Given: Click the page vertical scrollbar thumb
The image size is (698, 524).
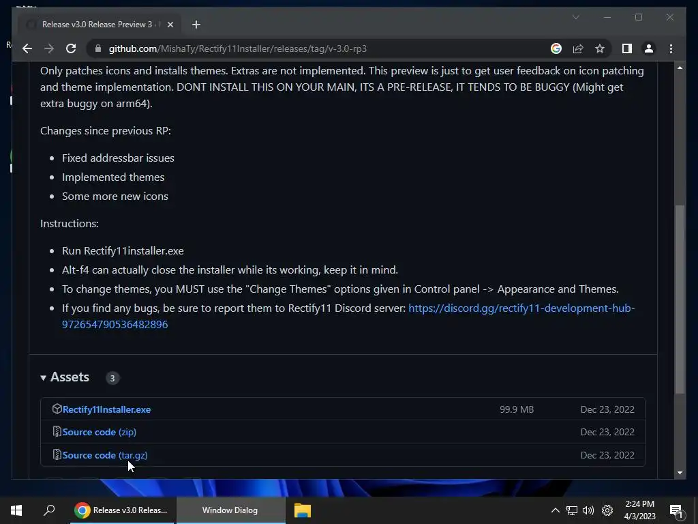Looking at the screenshot, I should [680, 299].
